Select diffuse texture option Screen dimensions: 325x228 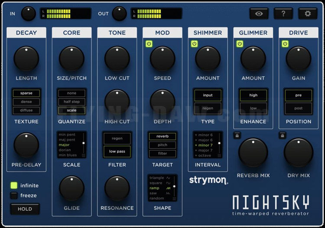pyautogui.click(x=26, y=110)
